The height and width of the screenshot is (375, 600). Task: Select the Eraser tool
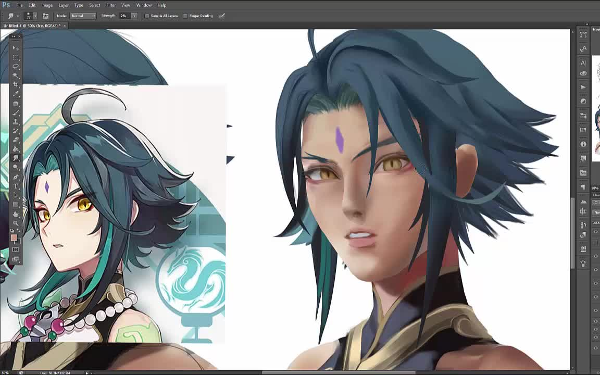click(16, 140)
